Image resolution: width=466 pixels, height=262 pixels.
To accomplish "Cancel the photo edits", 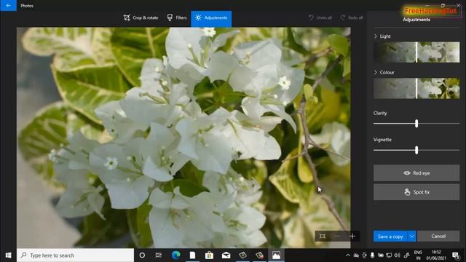I will (x=438, y=237).
